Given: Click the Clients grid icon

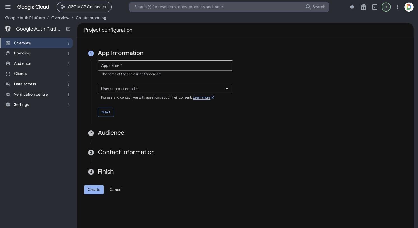Looking at the screenshot, I should click(x=8, y=74).
